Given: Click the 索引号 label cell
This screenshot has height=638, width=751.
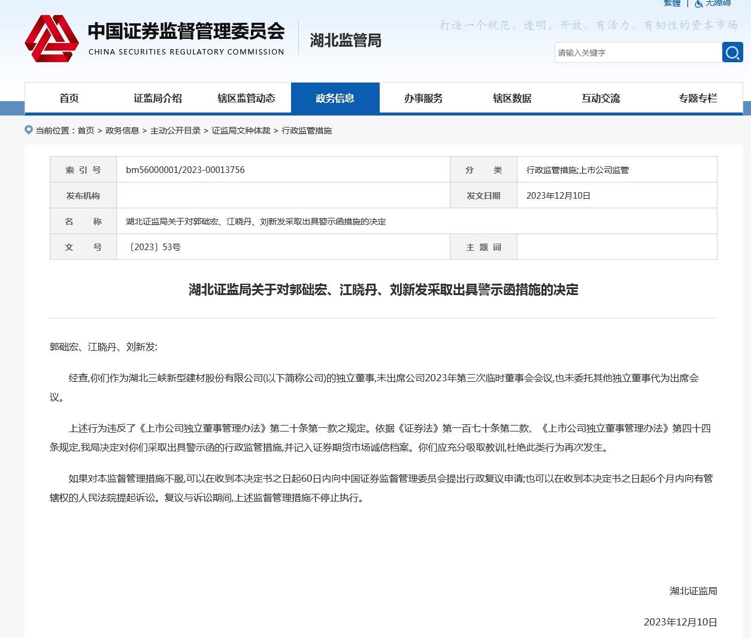Looking at the screenshot, I should pos(83,170).
